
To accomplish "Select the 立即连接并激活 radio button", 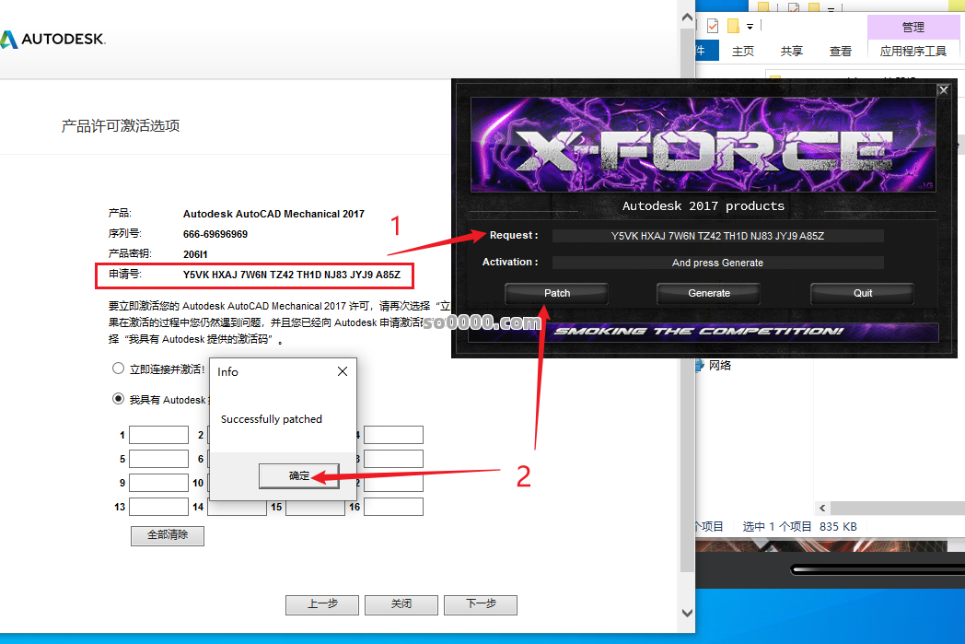I will tap(118, 369).
